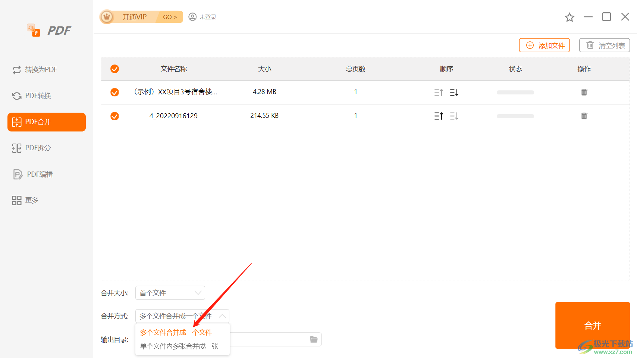Click page count of XX项目3号宿舍楼 row
This screenshot has height=358, width=637.
(355, 92)
